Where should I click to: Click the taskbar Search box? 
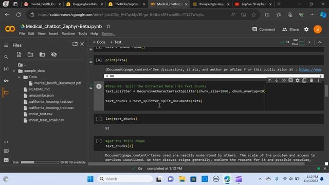125,179
